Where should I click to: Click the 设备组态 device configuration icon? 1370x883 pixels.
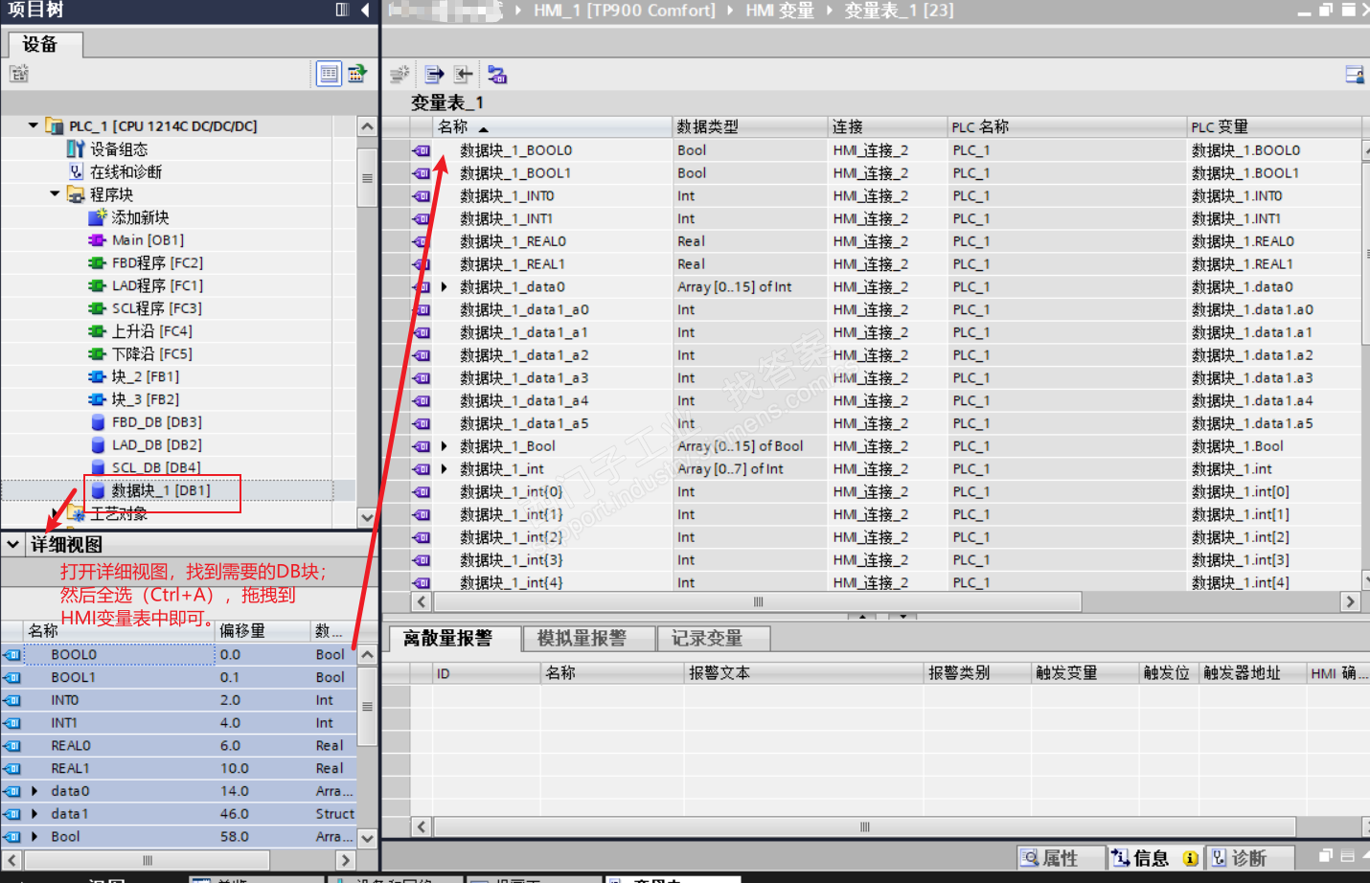76,148
